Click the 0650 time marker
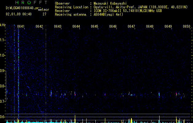The image size is (193, 123). [x=187, y=26]
